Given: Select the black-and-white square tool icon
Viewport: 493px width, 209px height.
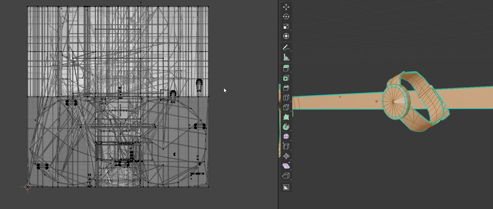Looking at the screenshot, I should 286,187.
